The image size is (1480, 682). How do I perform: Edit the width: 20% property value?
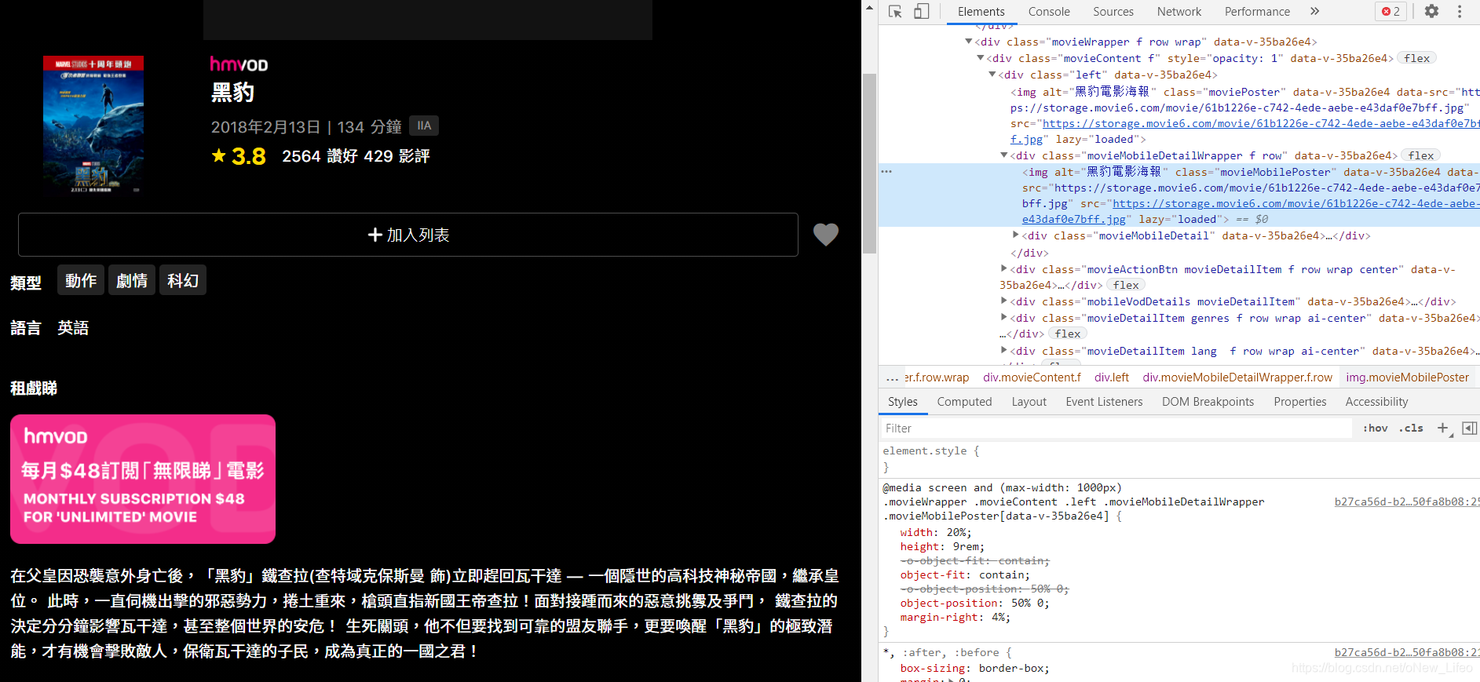[x=956, y=532]
